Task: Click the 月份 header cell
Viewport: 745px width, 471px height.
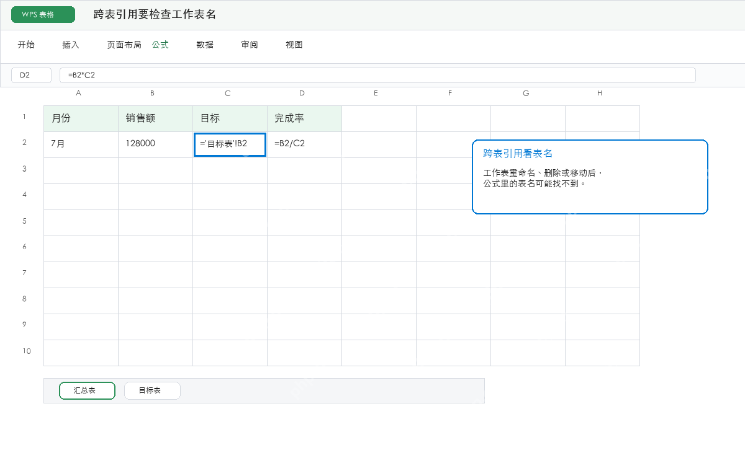Action: click(81, 119)
